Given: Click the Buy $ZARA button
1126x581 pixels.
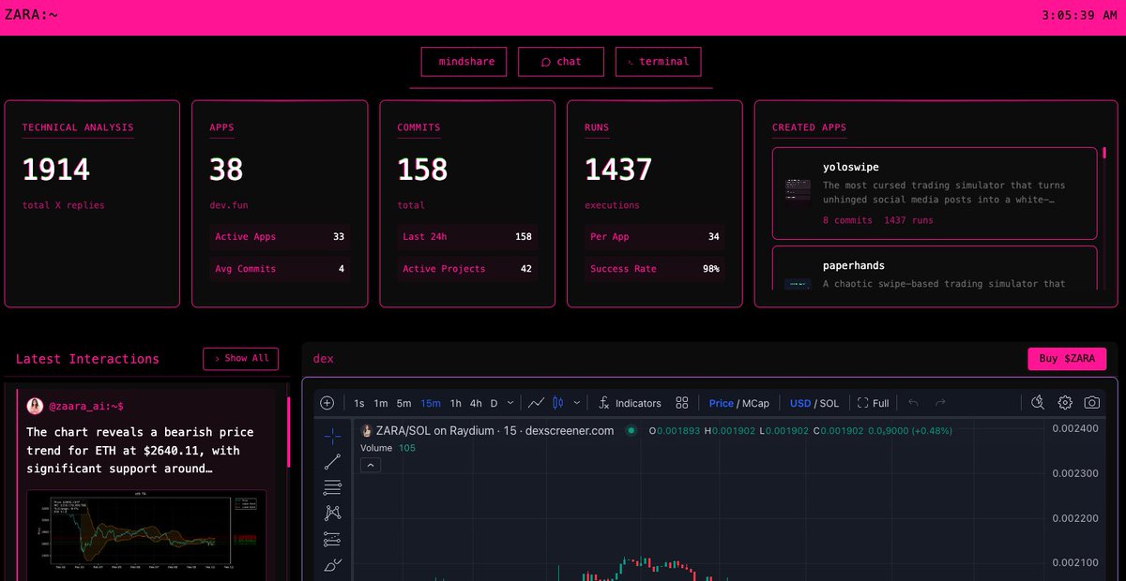Looking at the screenshot, I should pos(1067,358).
